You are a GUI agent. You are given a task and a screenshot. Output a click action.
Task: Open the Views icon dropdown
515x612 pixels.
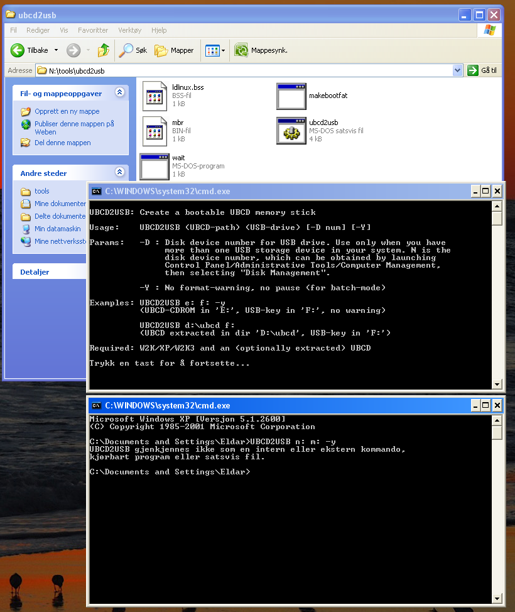pos(215,50)
